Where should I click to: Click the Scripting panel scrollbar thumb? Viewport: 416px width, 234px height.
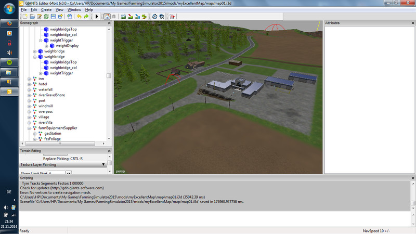(413, 203)
